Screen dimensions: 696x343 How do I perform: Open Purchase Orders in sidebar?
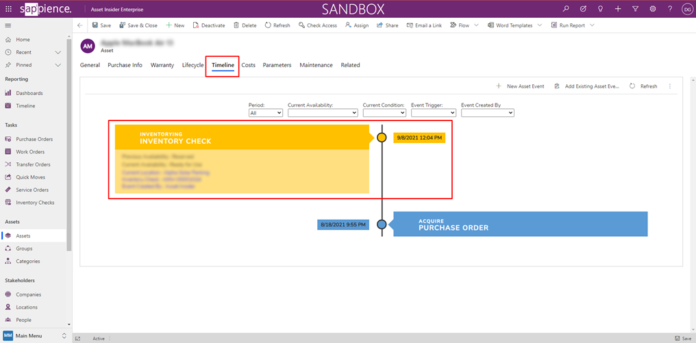click(34, 139)
